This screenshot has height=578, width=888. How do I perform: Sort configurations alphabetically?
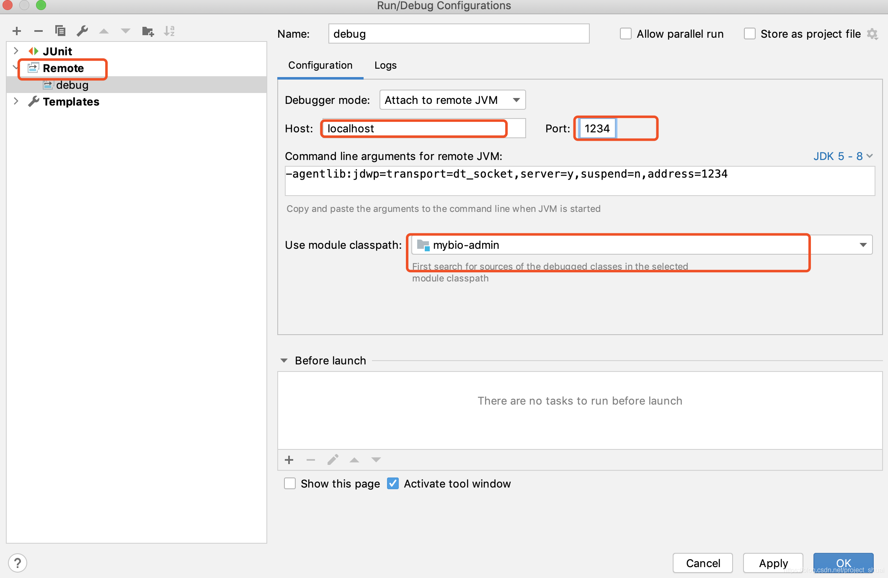pyautogui.click(x=169, y=31)
